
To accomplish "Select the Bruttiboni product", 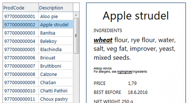I will tap(51, 66).
